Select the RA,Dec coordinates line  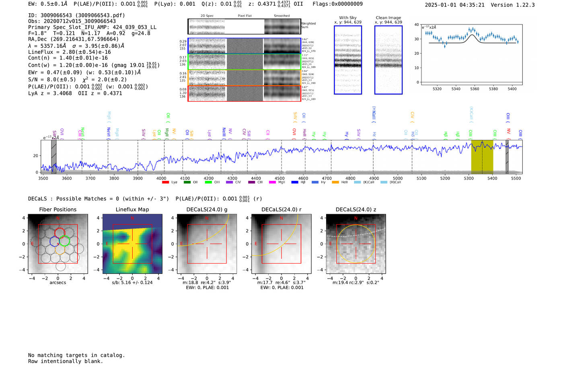pos(74,39)
